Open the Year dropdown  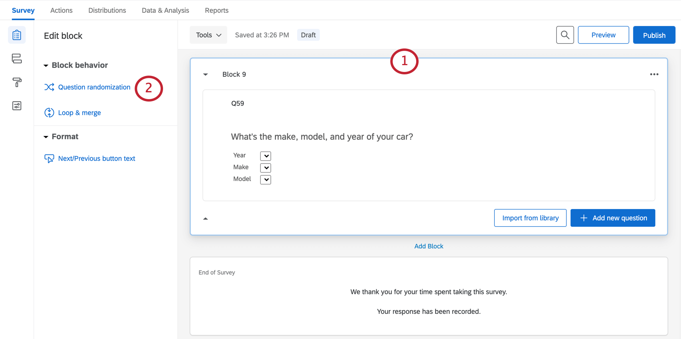click(266, 156)
